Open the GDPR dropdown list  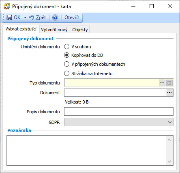click(119, 122)
